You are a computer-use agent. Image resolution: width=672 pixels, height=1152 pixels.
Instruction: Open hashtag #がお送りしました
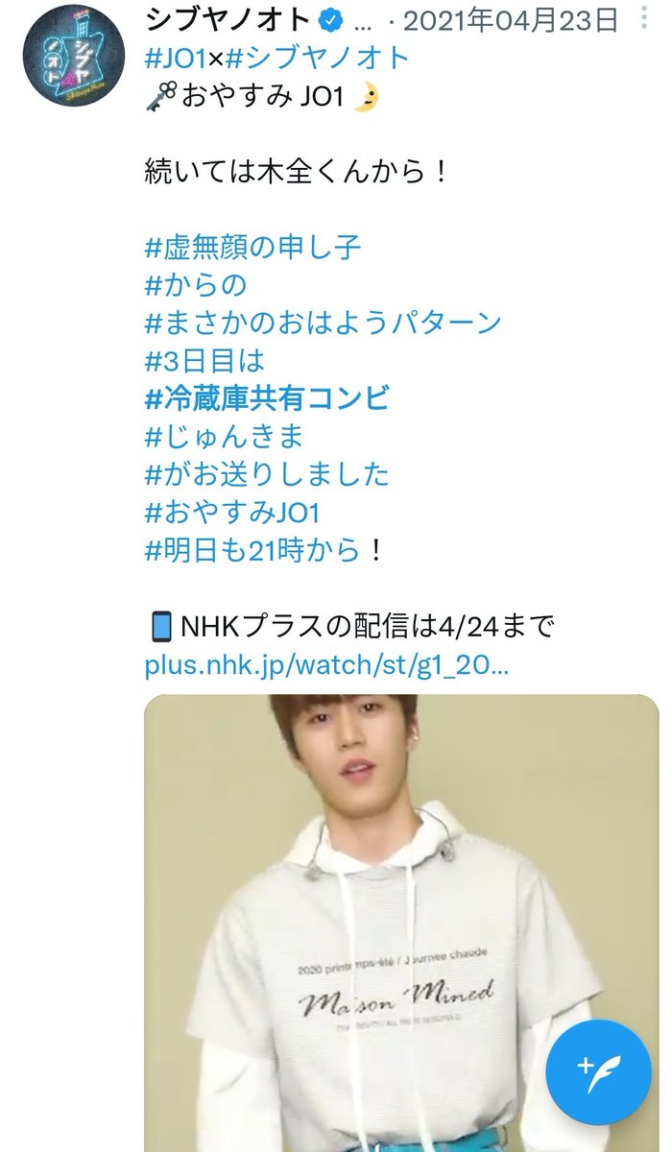[267, 474]
